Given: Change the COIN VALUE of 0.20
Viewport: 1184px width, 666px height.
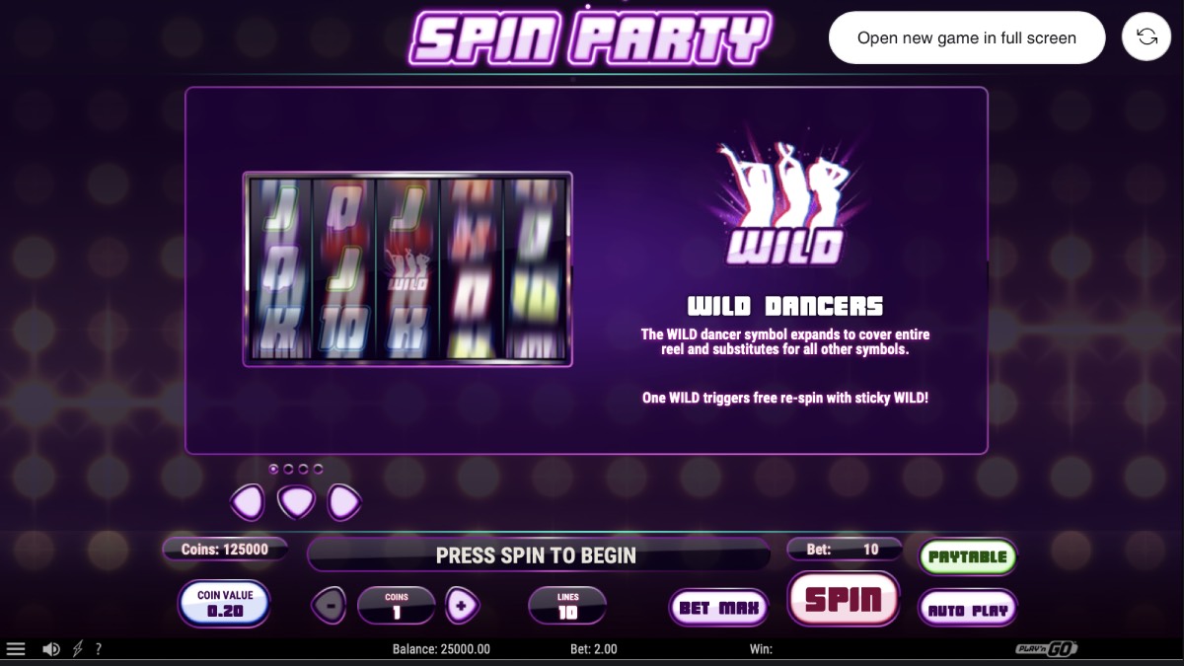Looking at the screenshot, I should click(x=225, y=604).
